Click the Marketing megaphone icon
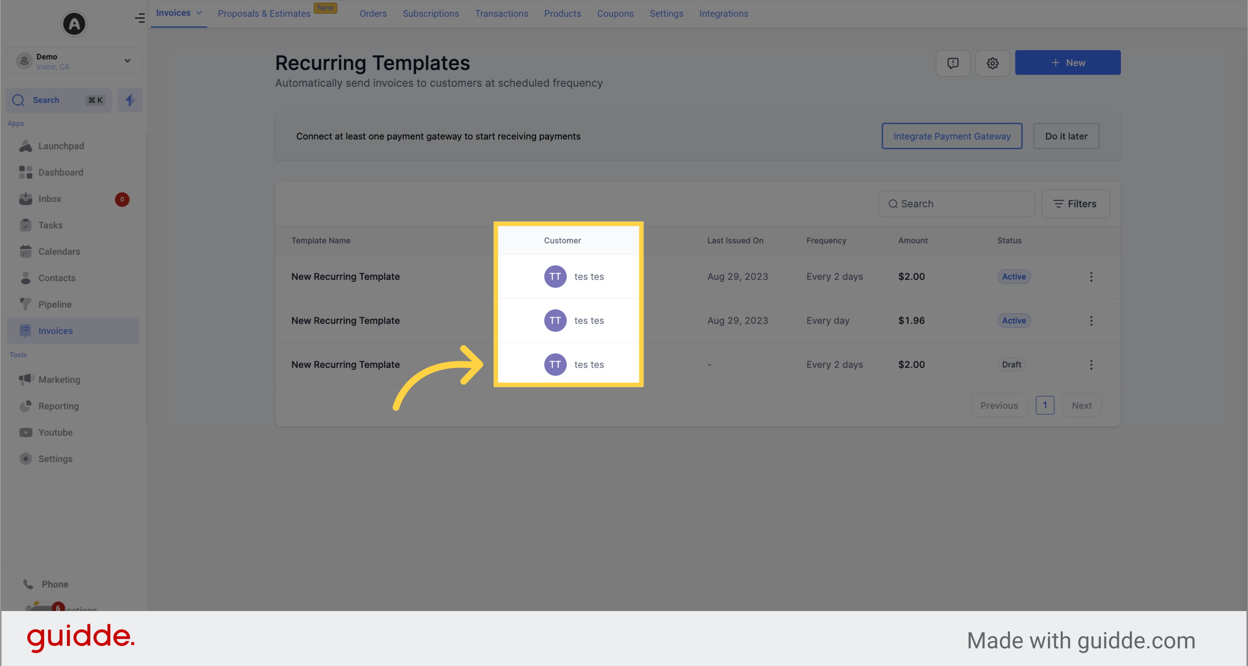 pos(26,379)
